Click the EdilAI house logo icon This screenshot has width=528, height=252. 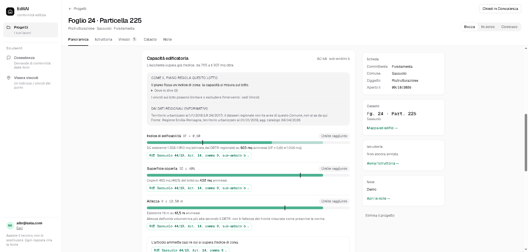point(10,12)
